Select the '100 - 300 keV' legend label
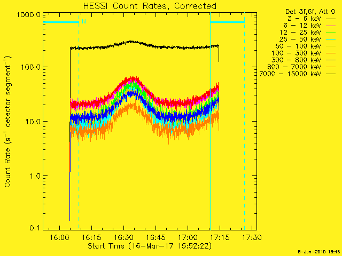 point(297,53)
